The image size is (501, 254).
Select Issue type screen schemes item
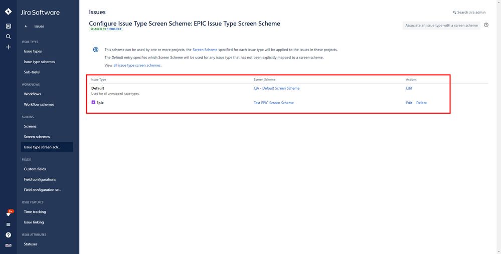point(47,147)
